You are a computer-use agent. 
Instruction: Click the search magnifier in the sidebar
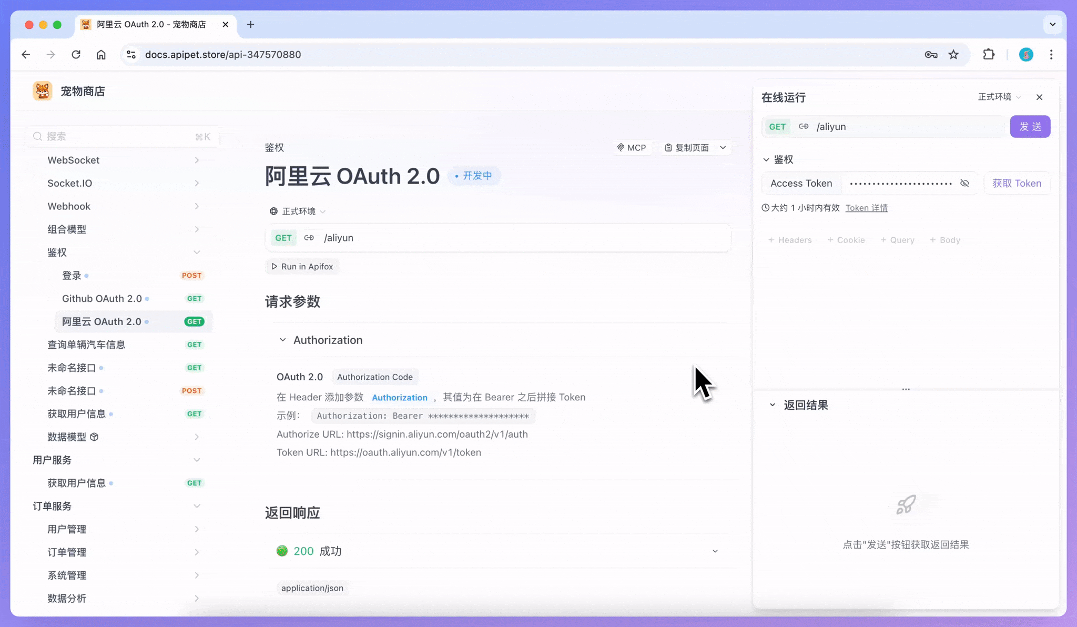click(37, 136)
